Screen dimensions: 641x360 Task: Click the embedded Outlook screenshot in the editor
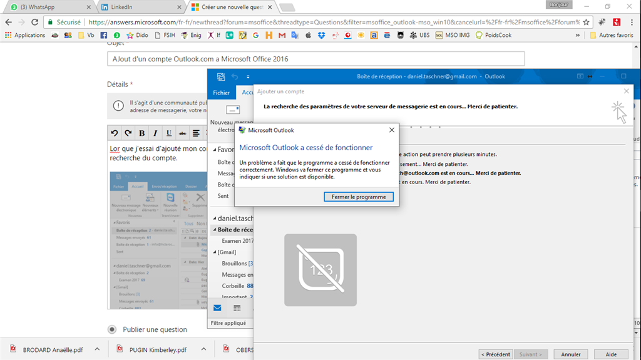tap(158, 240)
